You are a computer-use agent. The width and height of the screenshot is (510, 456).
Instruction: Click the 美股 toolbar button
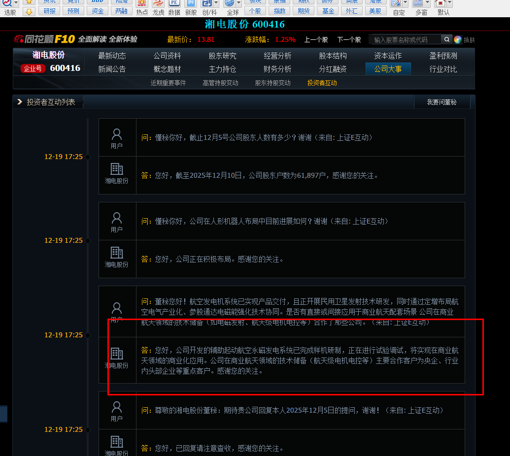click(x=375, y=11)
